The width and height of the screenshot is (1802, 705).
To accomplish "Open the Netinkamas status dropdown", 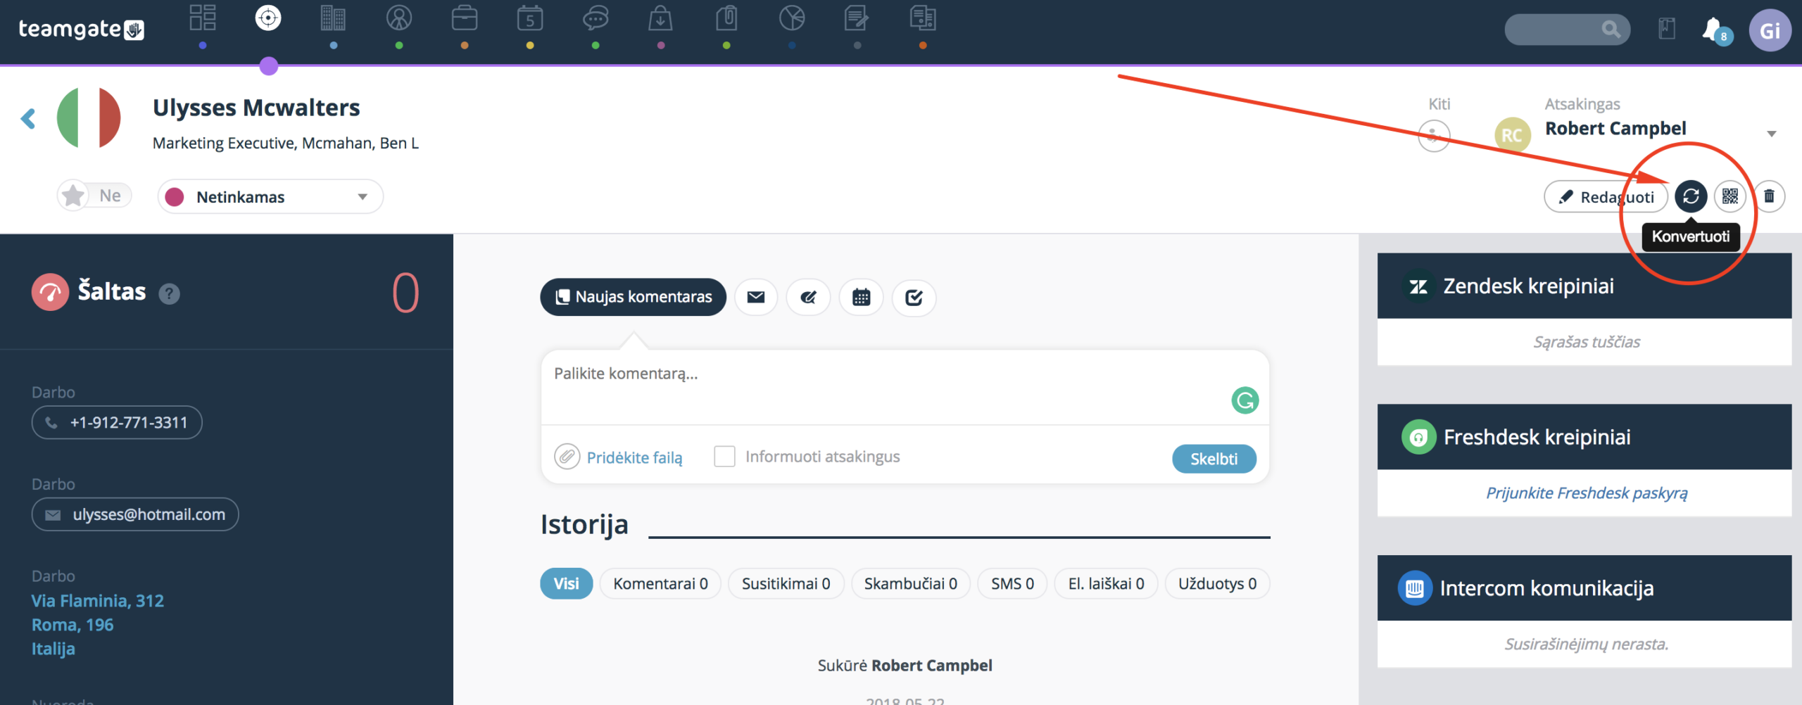I will [x=270, y=196].
